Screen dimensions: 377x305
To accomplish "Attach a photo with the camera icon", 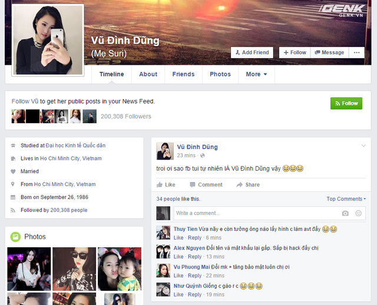I will point(345,213).
